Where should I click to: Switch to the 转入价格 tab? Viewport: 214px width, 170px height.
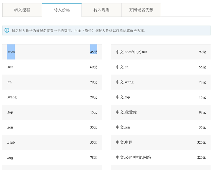tap(62, 10)
